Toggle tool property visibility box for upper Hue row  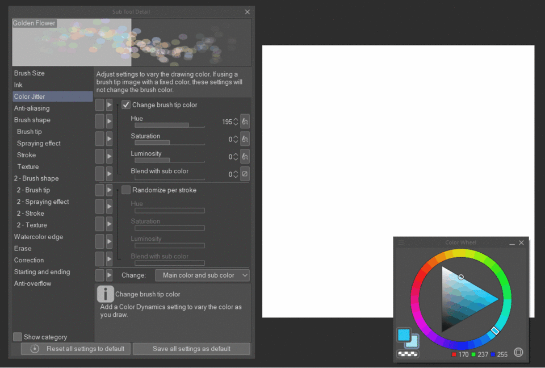point(100,122)
